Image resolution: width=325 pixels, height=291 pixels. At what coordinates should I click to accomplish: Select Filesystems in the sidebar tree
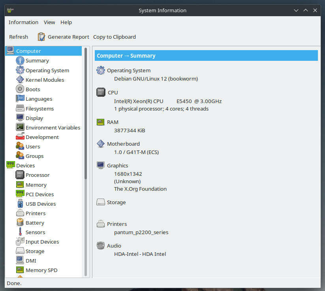[x=39, y=109]
